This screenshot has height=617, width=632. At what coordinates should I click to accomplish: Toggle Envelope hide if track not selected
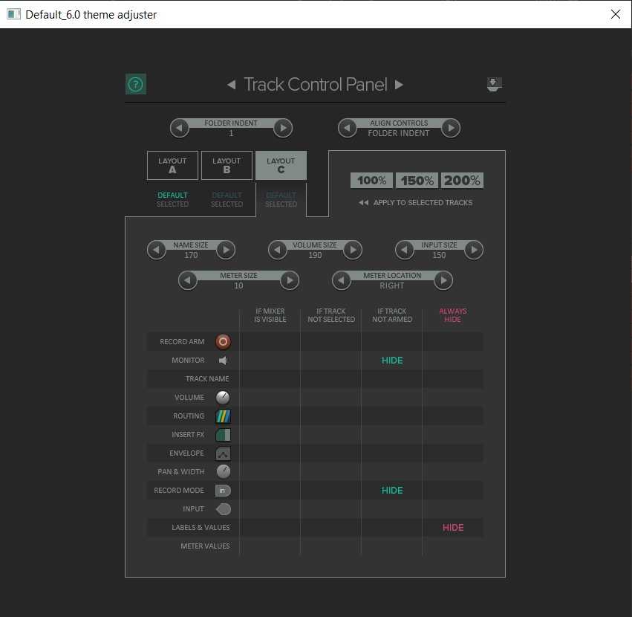[x=331, y=453]
